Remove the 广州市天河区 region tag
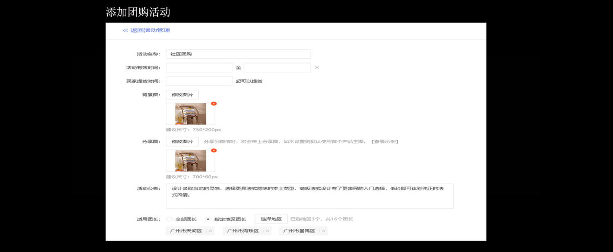This screenshot has height=252, width=613. 210,231
